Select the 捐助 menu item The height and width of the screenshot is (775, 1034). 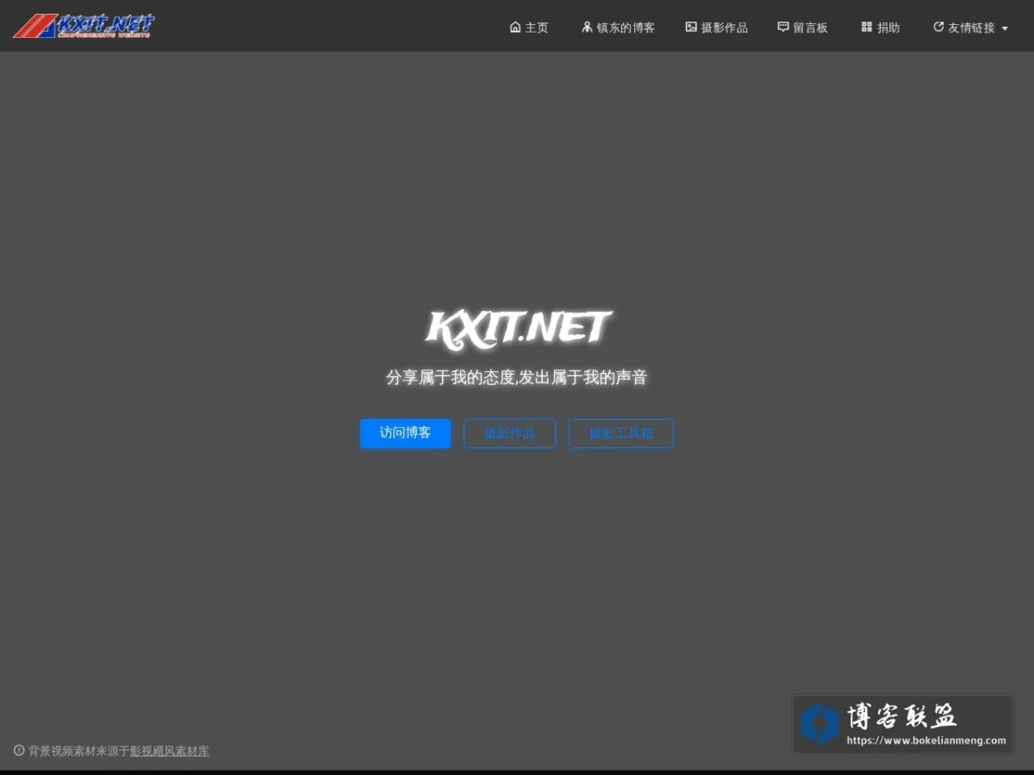point(881,28)
